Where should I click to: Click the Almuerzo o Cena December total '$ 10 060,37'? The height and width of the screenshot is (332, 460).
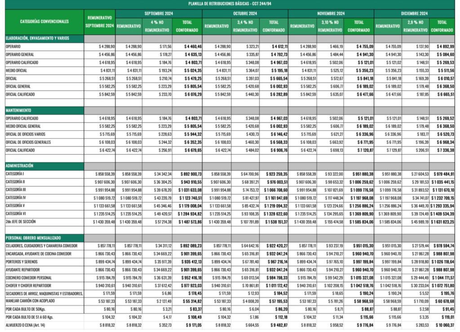pyautogui.click(x=445, y=325)
